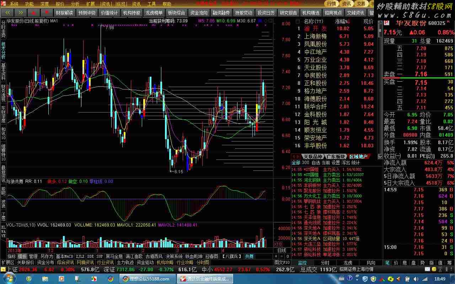455x284 pixels.
Task: Switch to the 监控 bottom tab
Action: (x=302, y=263)
